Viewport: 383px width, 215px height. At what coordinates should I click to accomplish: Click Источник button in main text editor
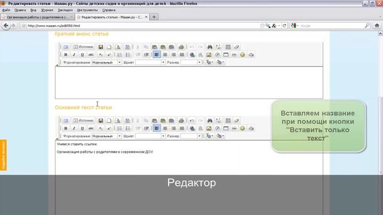pos(83,121)
